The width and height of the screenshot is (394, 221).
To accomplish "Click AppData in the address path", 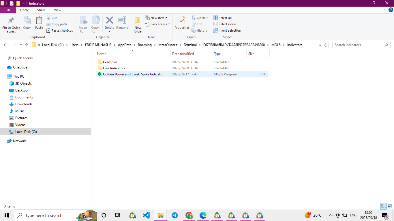I will pyautogui.click(x=125, y=45).
